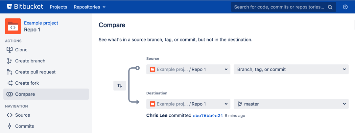355x133 pixels.
Task: Open commit ebc76bb0e24 link
Action: pos(208,116)
